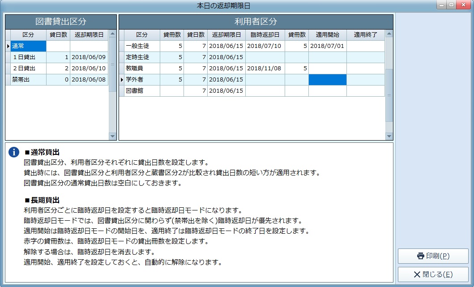Click the 閉じる(E) close button
474x287 pixels.
(433, 274)
